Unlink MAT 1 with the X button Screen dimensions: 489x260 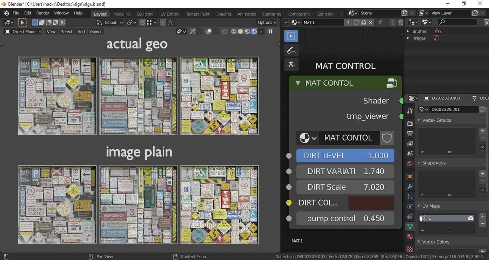(370, 22)
